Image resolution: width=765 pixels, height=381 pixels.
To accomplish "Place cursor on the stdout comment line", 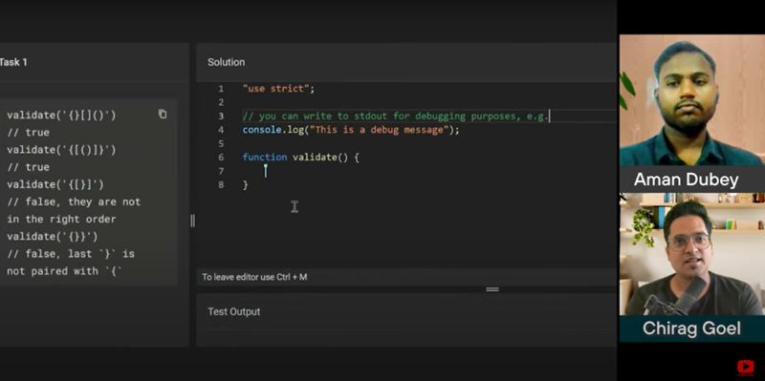I will coord(396,116).
